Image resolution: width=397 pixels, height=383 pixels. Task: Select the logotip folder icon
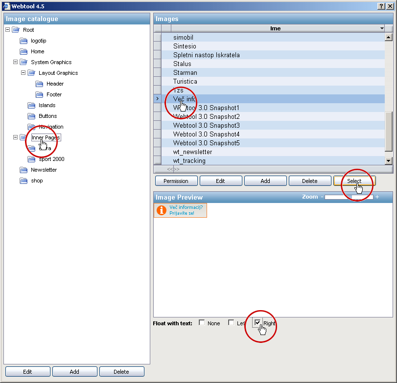(x=23, y=41)
